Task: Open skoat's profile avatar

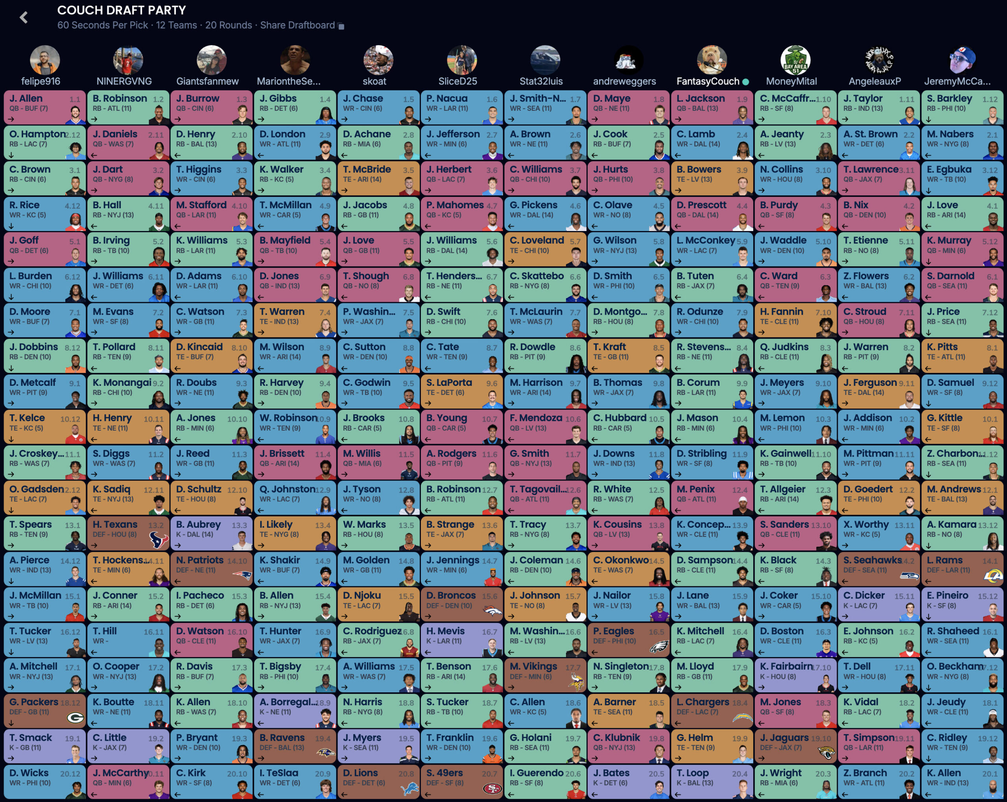Action: [x=378, y=60]
